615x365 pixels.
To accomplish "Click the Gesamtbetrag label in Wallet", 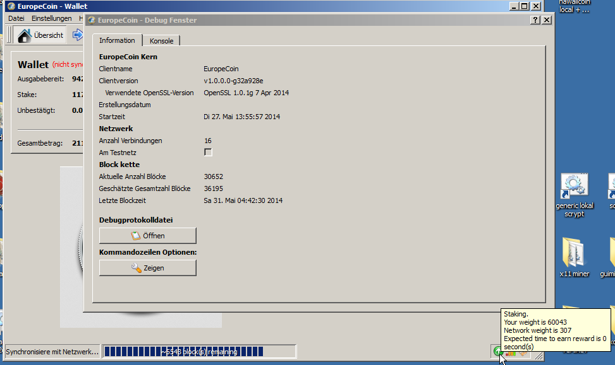I will [x=40, y=143].
